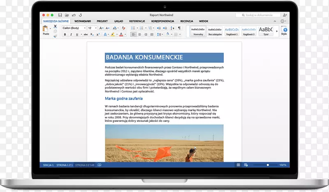Click the text highlight color button
The image size is (329, 192).
113,34
